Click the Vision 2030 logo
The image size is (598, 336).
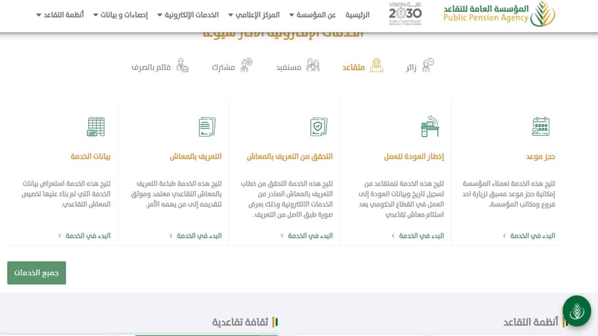point(405,14)
